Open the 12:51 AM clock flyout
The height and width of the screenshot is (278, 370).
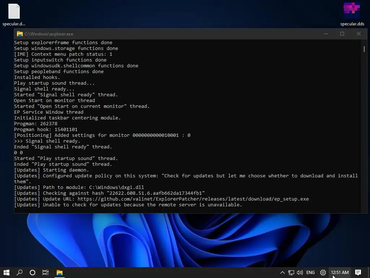340,273
